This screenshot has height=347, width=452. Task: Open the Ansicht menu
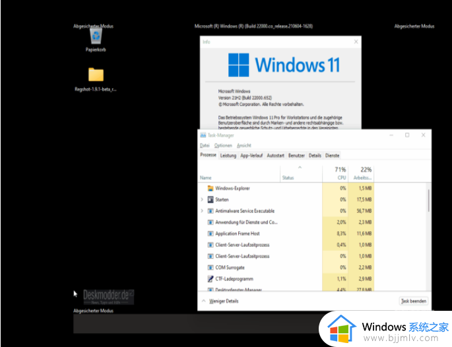(x=244, y=146)
